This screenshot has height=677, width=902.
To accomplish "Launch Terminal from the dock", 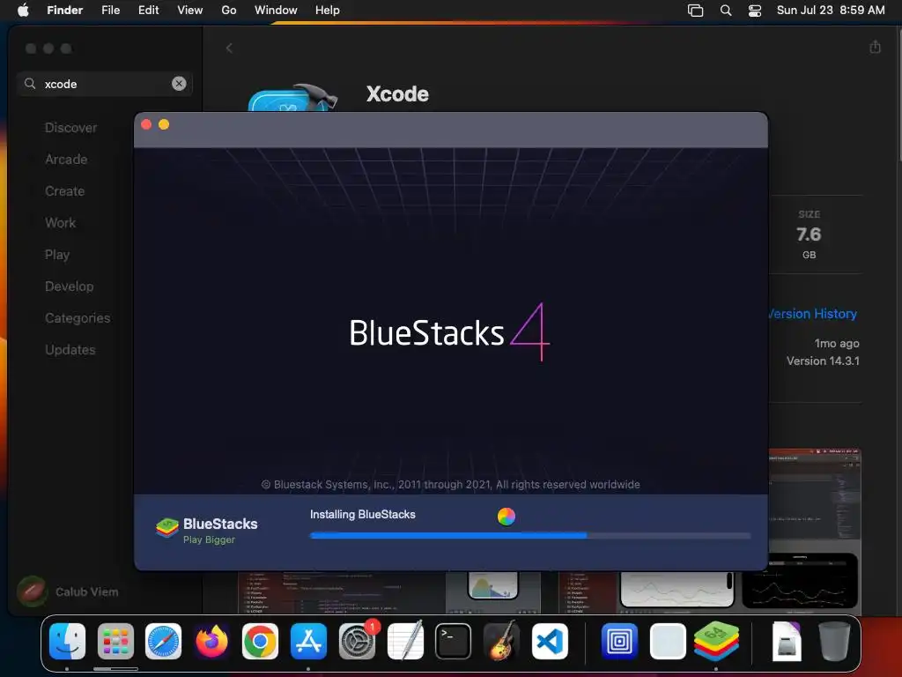I will tap(454, 642).
